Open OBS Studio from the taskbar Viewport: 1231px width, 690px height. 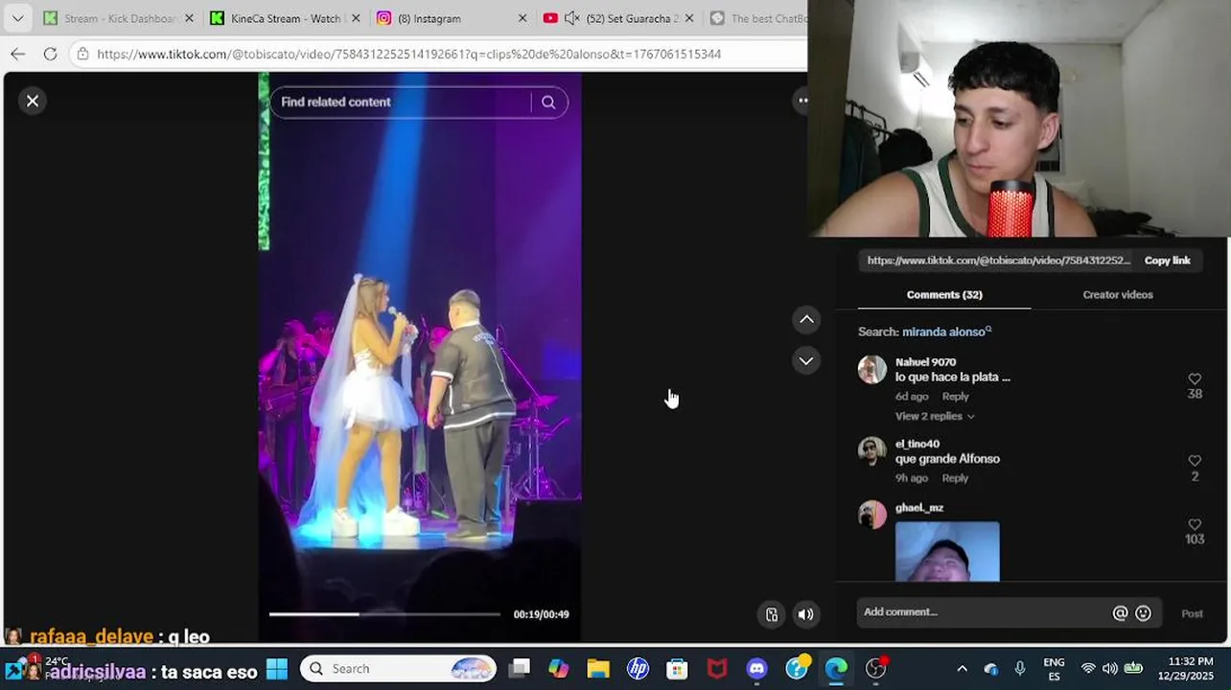pos(875,669)
